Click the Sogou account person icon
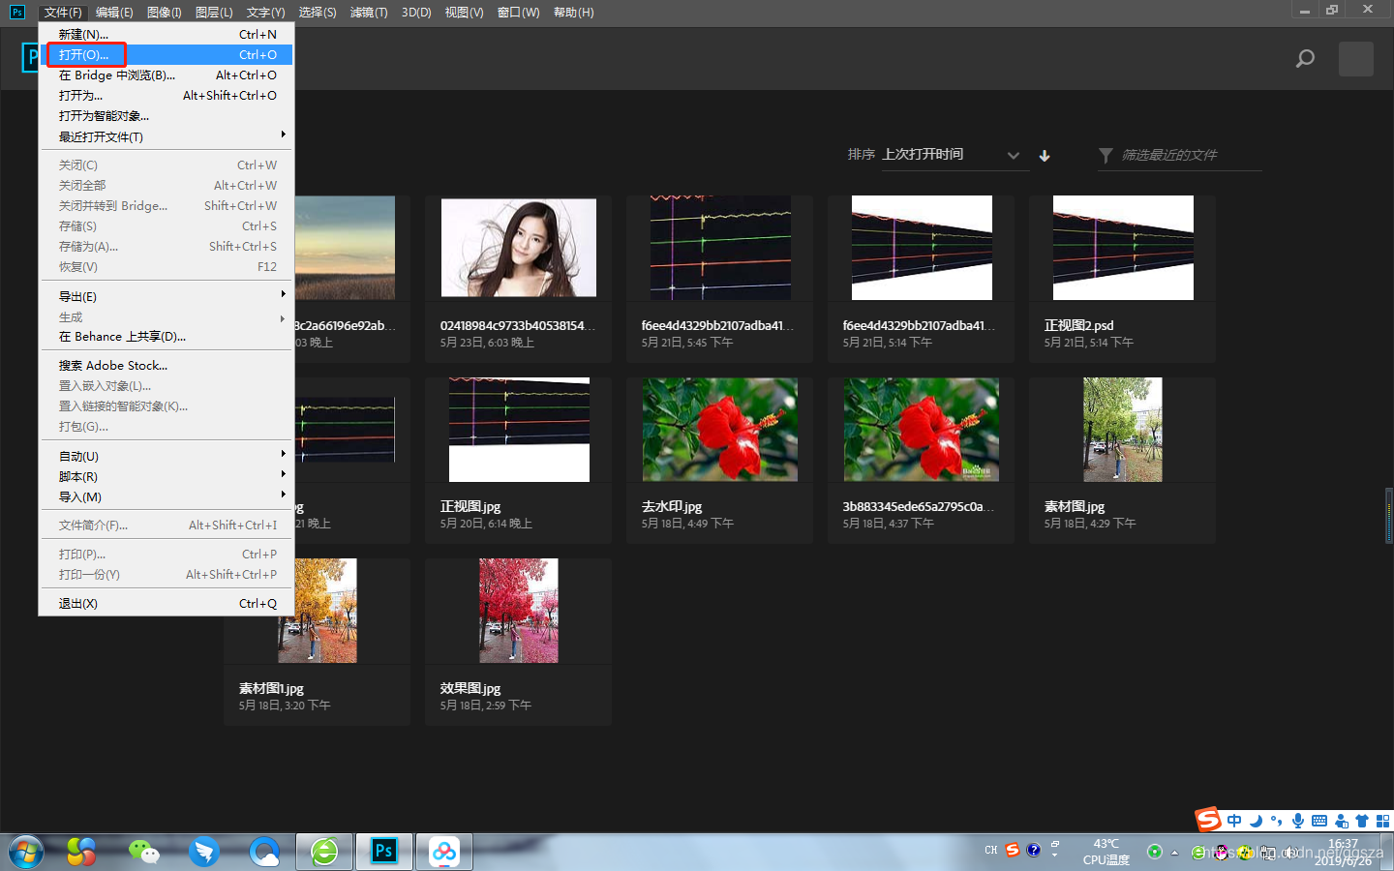The width and height of the screenshot is (1394, 871). pyautogui.click(x=1341, y=821)
